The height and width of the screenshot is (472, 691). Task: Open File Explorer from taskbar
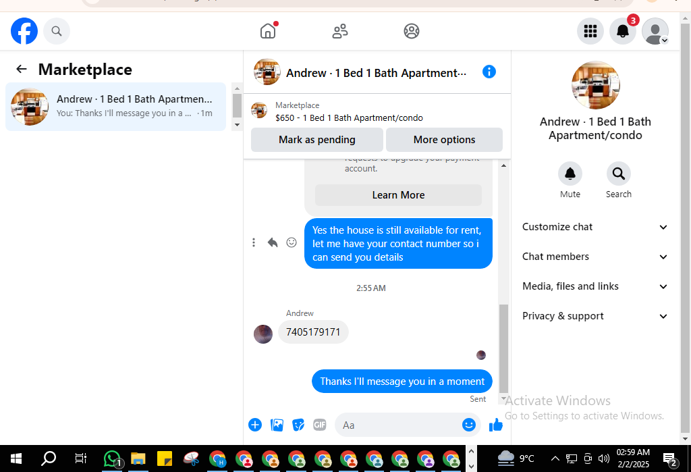[138, 458]
